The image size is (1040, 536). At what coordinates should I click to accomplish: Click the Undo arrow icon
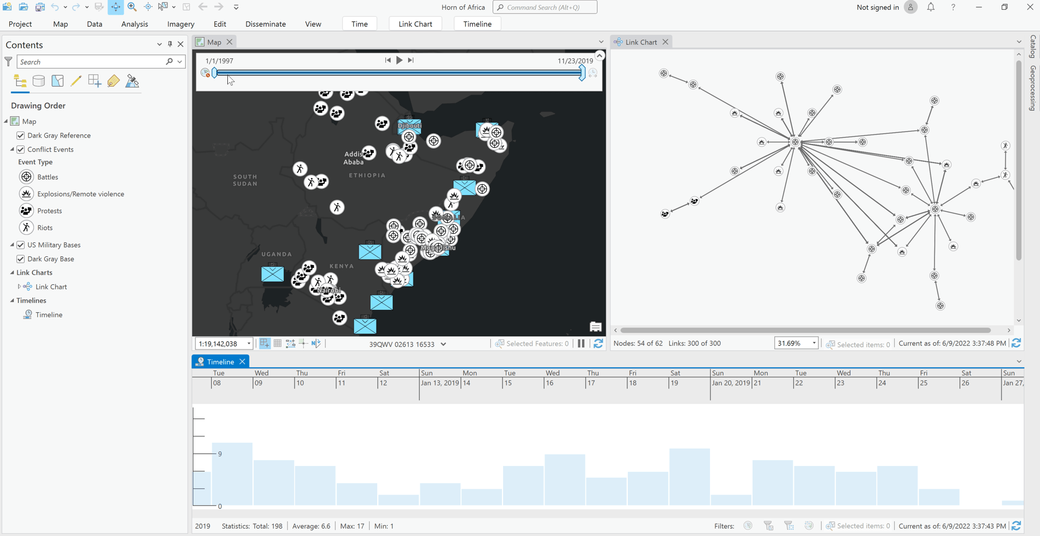(x=55, y=7)
